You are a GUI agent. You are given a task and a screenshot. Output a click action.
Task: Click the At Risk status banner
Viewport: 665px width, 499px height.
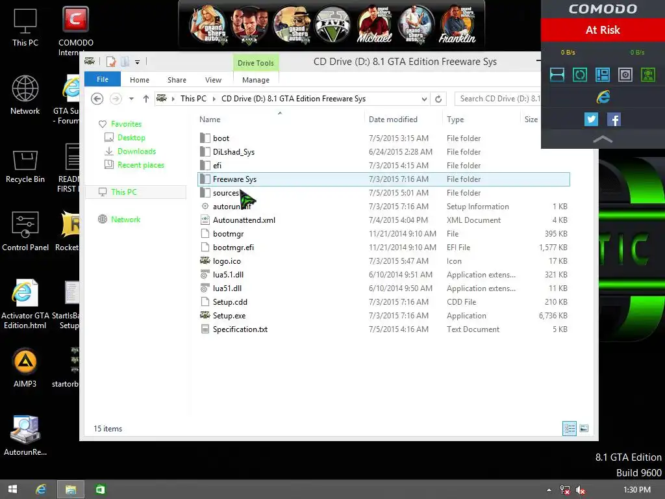point(603,30)
